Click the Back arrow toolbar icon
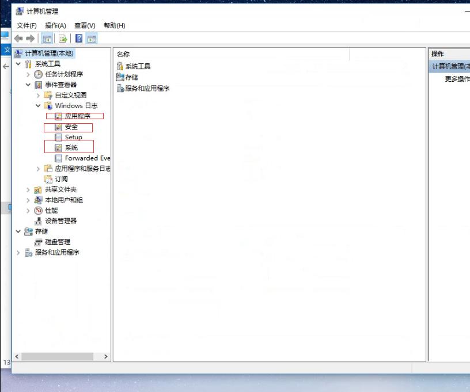This screenshot has height=392, width=470. point(18,39)
